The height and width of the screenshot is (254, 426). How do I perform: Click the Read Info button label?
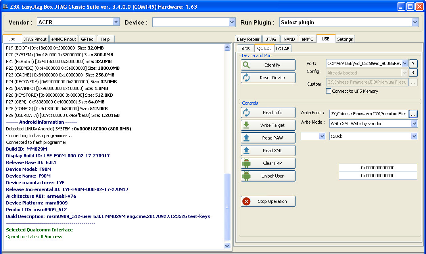click(x=272, y=113)
